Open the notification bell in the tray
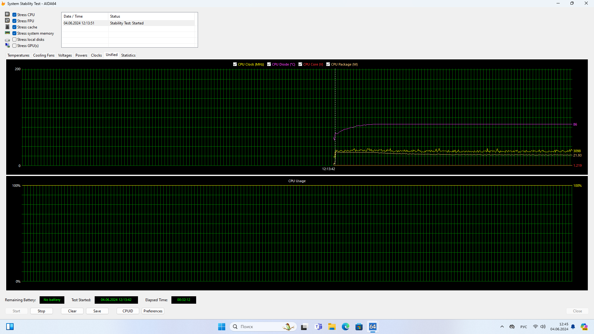Viewport: 594px width, 334px height. click(573, 327)
